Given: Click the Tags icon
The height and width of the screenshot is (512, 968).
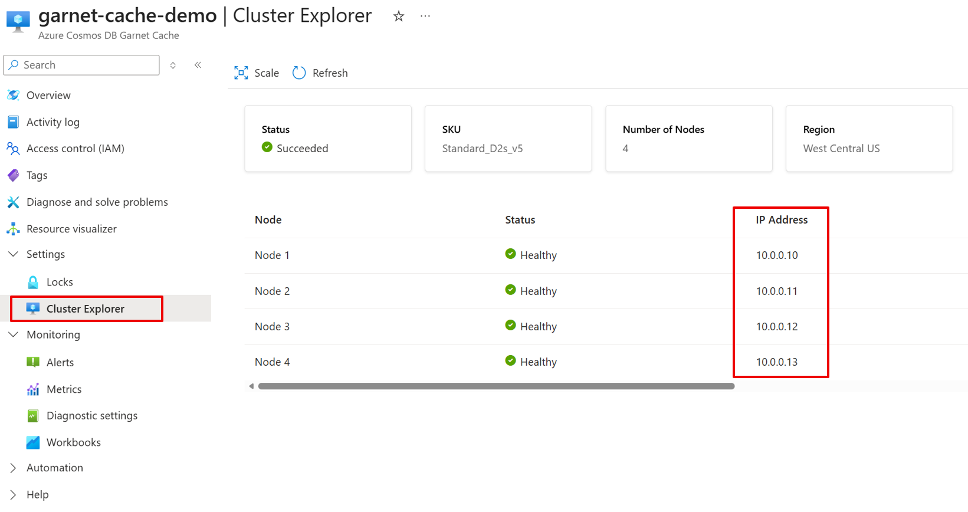Looking at the screenshot, I should [x=13, y=175].
